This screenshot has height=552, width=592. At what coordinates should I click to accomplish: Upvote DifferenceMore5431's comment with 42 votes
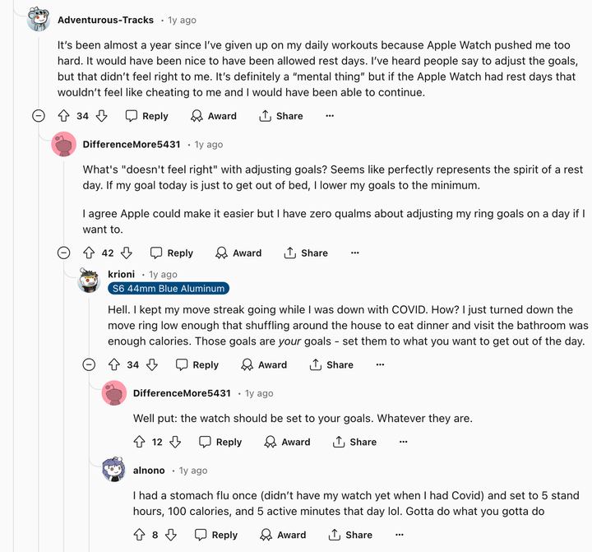coord(89,253)
